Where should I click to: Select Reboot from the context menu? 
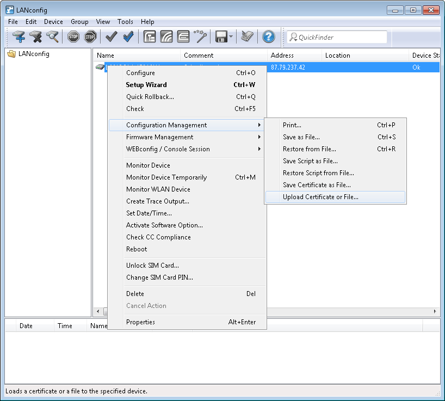pos(137,249)
